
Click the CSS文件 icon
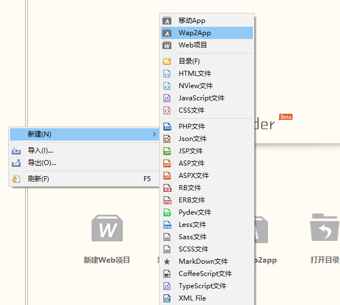click(167, 110)
